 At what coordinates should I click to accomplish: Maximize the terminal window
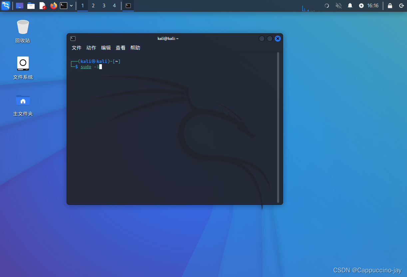[270, 39]
